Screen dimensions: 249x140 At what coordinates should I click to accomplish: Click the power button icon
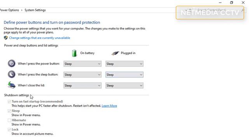coord(12,63)
